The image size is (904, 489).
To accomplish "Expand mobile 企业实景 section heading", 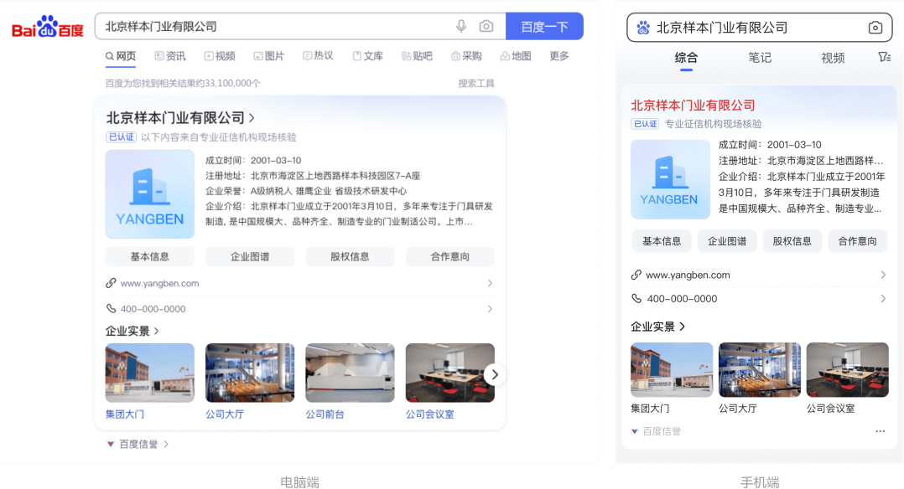I will click(x=657, y=327).
